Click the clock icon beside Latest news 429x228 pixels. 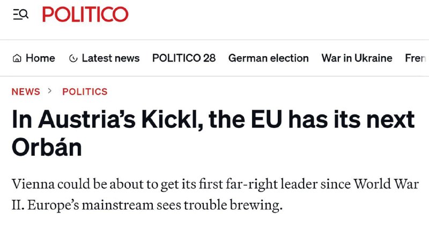73,58
